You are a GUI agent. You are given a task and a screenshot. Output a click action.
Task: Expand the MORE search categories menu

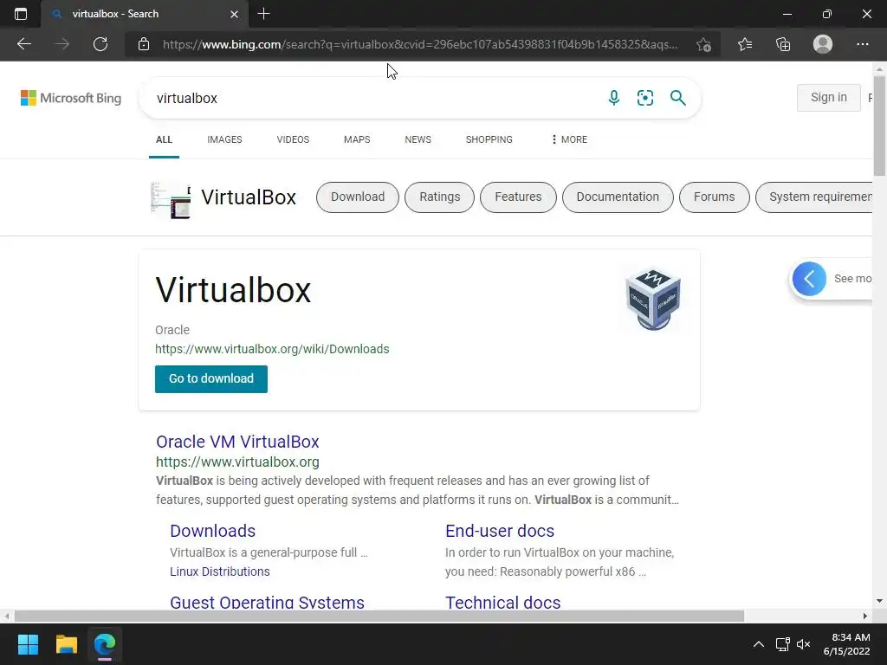click(x=569, y=139)
